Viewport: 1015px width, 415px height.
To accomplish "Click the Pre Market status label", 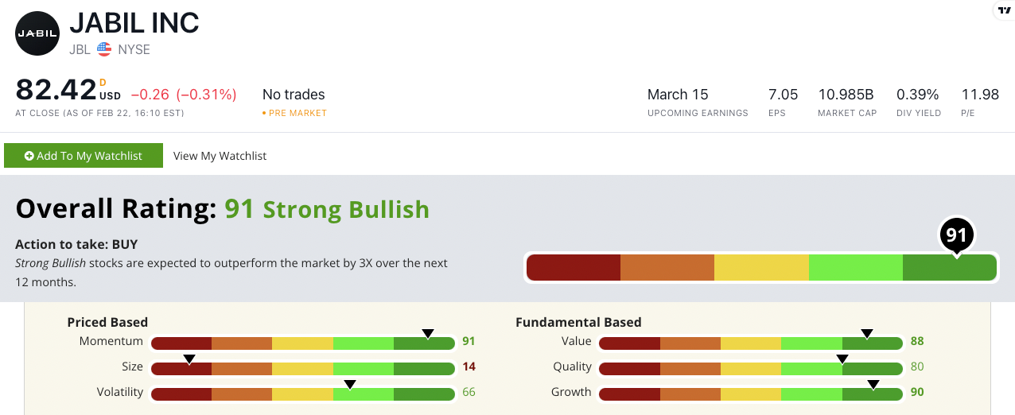I will tap(297, 113).
